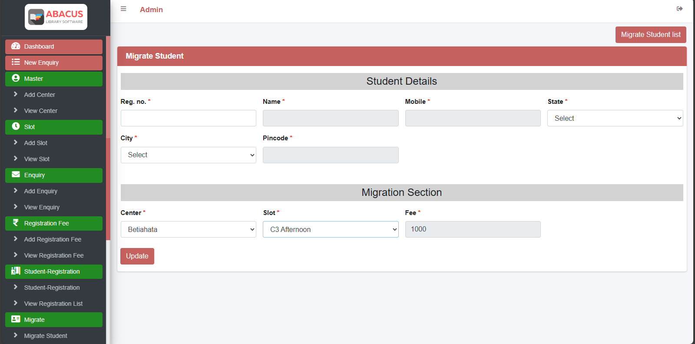
Task: Click the sidebar vertical scrollbar
Action: pos(108,189)
